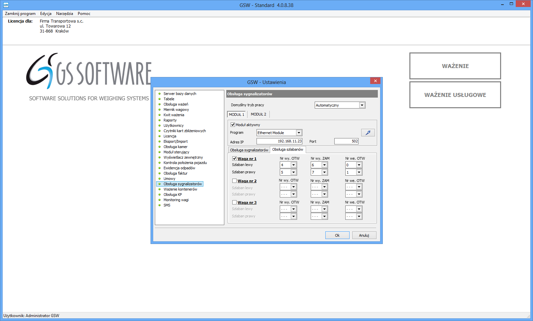
Task: Expand the Domyślny tryb pracy dropdown
Action: [362, 105]
